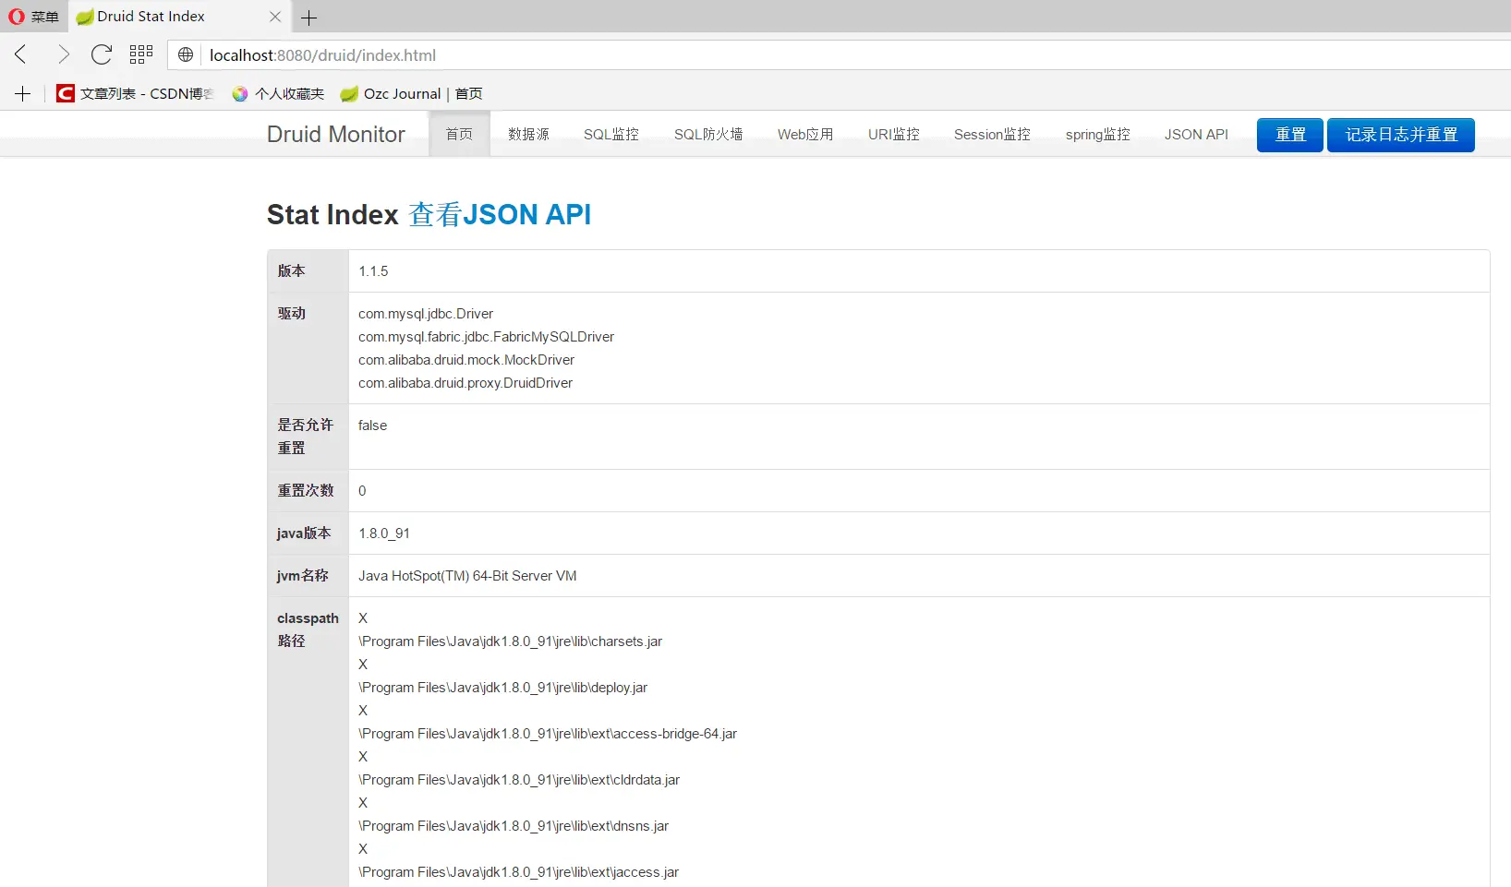Select the 重置次数 value 0
The width and height of the screenshot is (1511, 887).
pyautogui.click(x=362, y=491)
